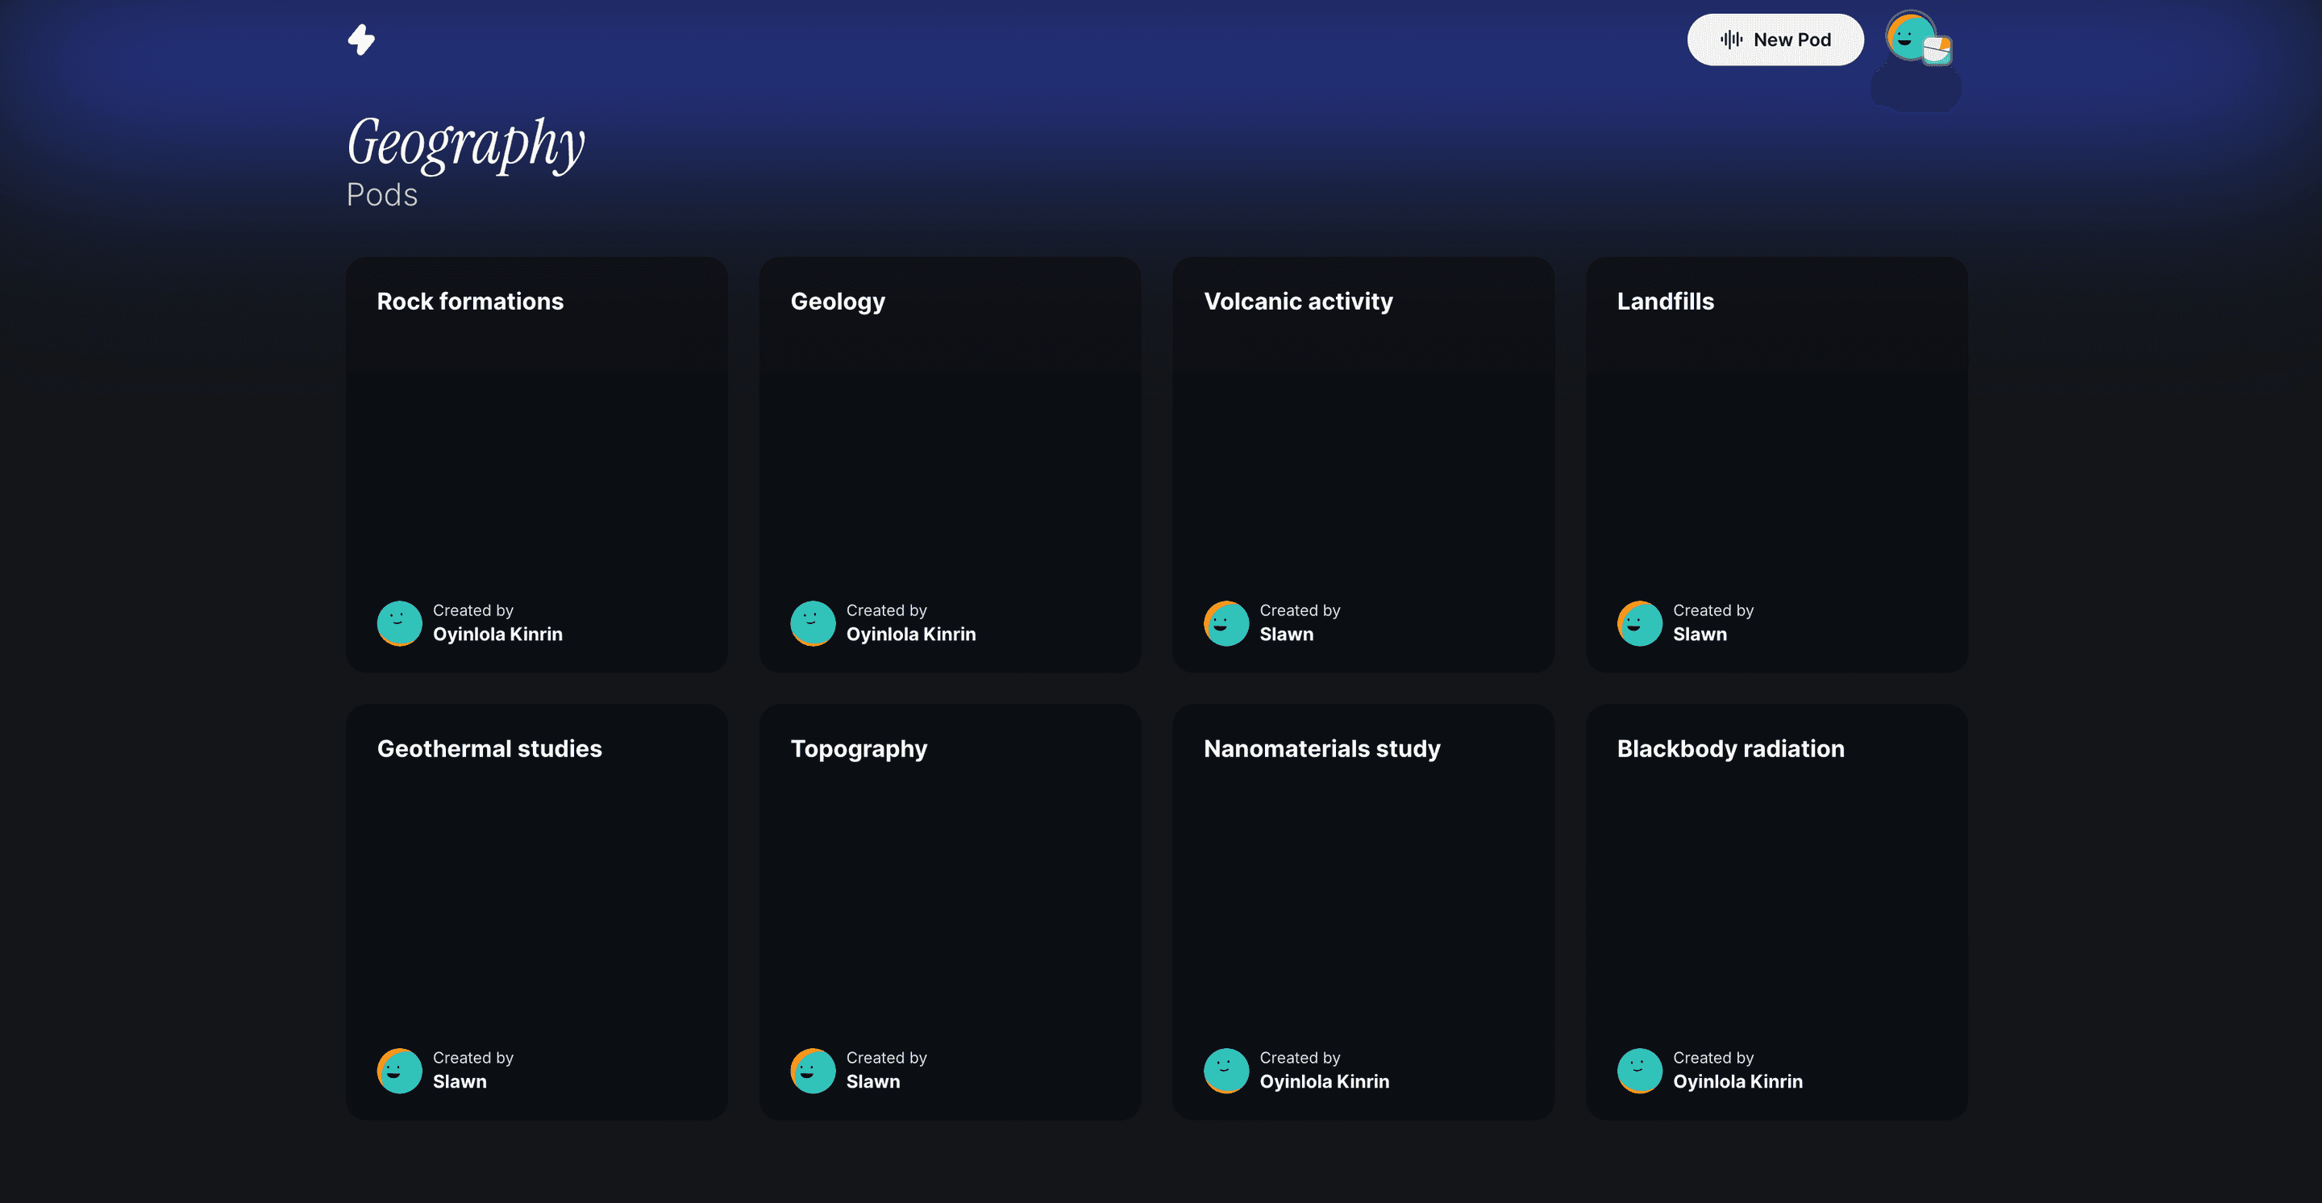Screen dimensions: 2322x1203
Task: Click creator avatar on Nanomaterials study card
Action: click(x=1225, y=1071)
